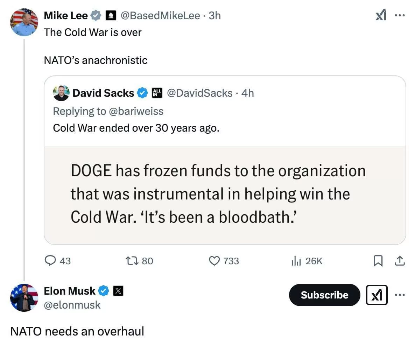Bookmark Mike Lee's post
Viewport: 415px width, 347px height.
point(378,261)
